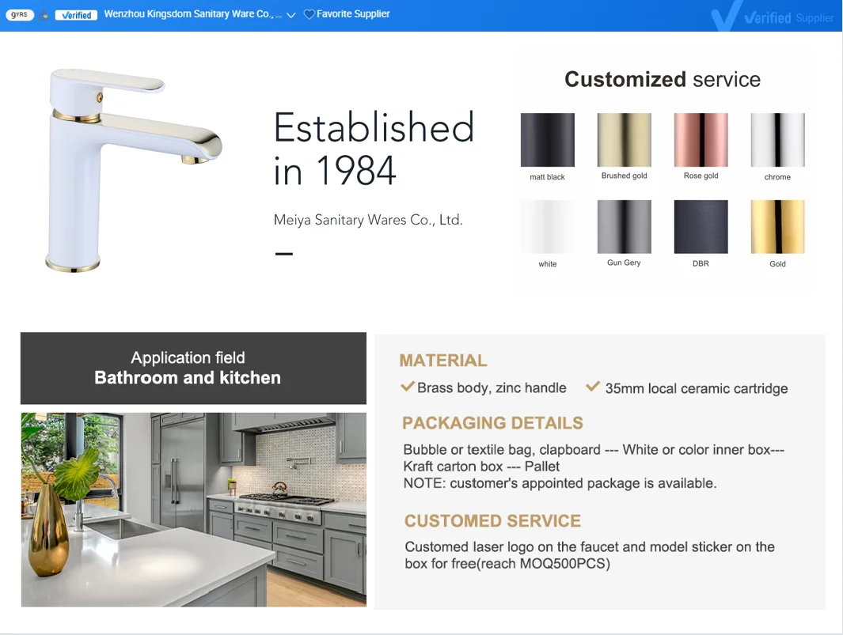Choose the Rose gold finish swatch
Viewport: 843px width, 635px height.
(x=701, y=140)
